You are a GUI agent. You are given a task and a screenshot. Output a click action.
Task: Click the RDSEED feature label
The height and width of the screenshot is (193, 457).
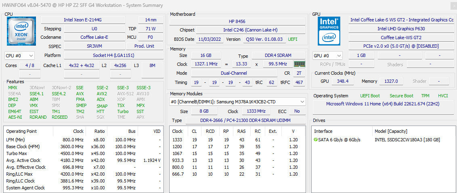point(59,117)
